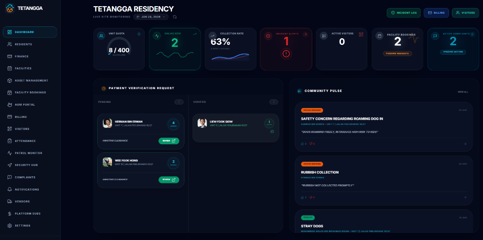483x240 pixels.
Task: Click the Attendance clipboard icon
Action: 9,141
